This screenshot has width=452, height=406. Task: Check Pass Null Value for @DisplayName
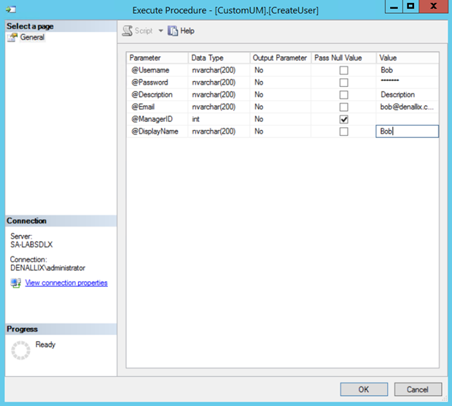[343, 131]
